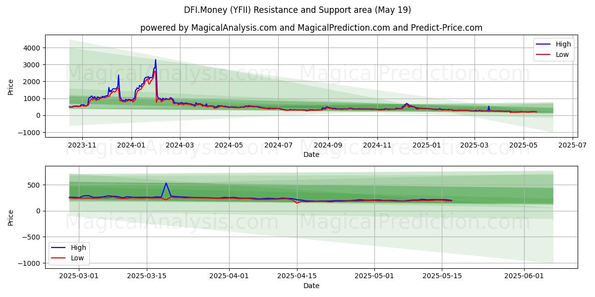The image size is (595, 297).
Task: Click the 2024-09 x-axis tick label
Action: [328, 146]
